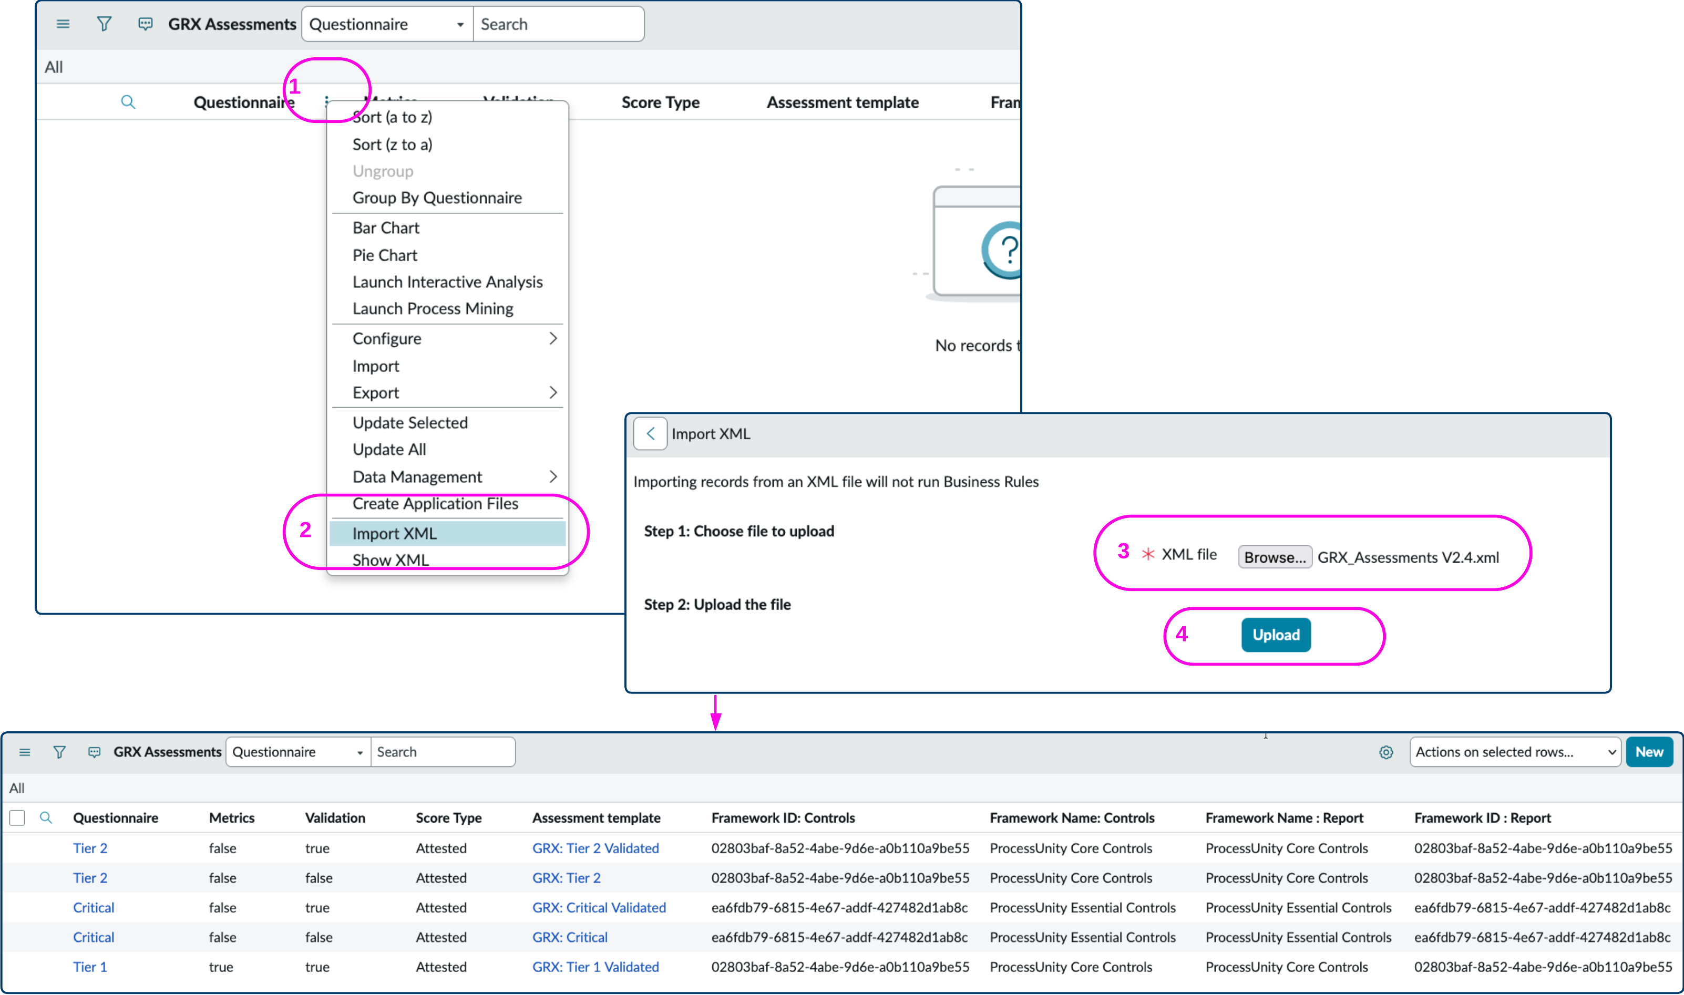Open GRX: Tier 2 Validated template link
Image resolution: width=1684 pixels, height=995 pixels.
tap(595, 849)
